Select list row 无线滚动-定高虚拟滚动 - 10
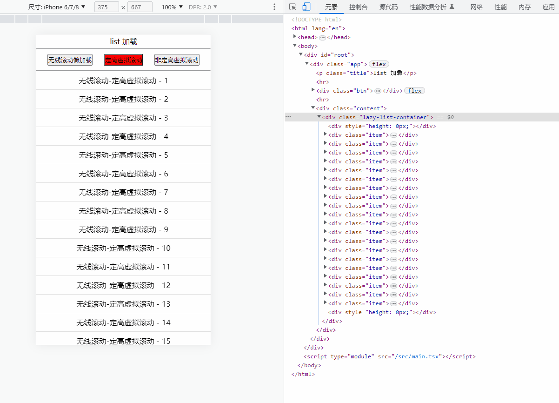Screen dimensions: 559x403 tap(123, 248)
